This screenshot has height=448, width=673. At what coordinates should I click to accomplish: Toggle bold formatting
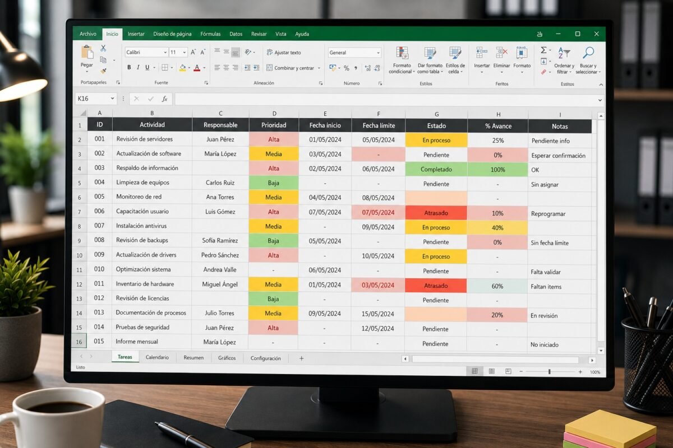click(129, 68)
